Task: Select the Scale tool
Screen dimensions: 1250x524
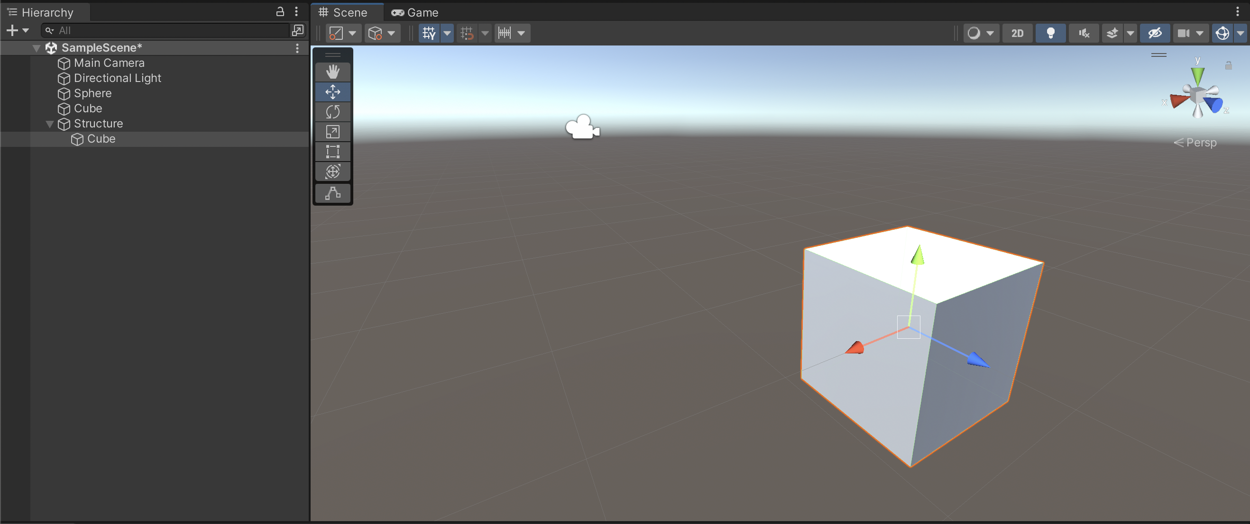Action: click(332, 132)
